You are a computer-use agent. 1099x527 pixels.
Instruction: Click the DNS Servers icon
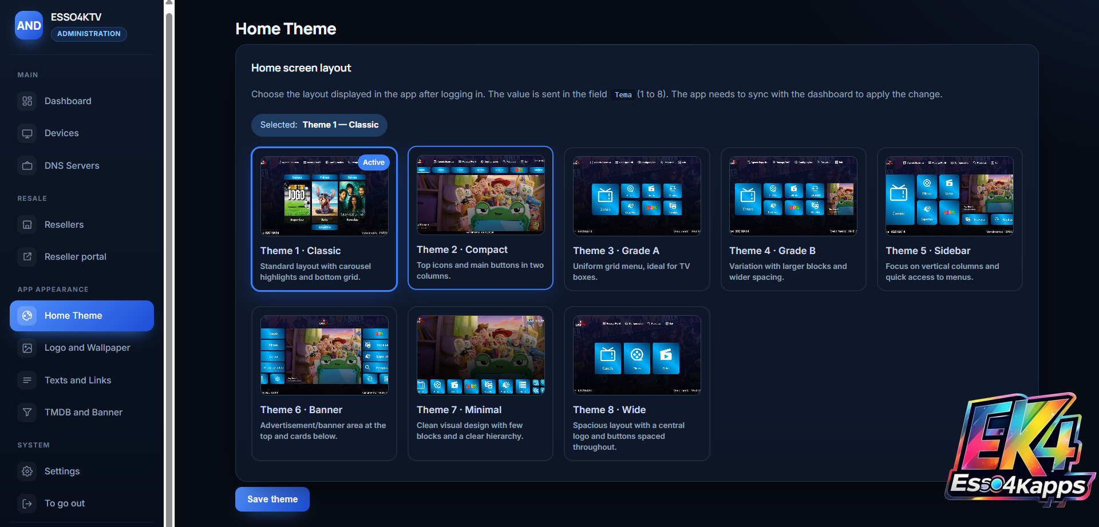click(x=27, y=166)
